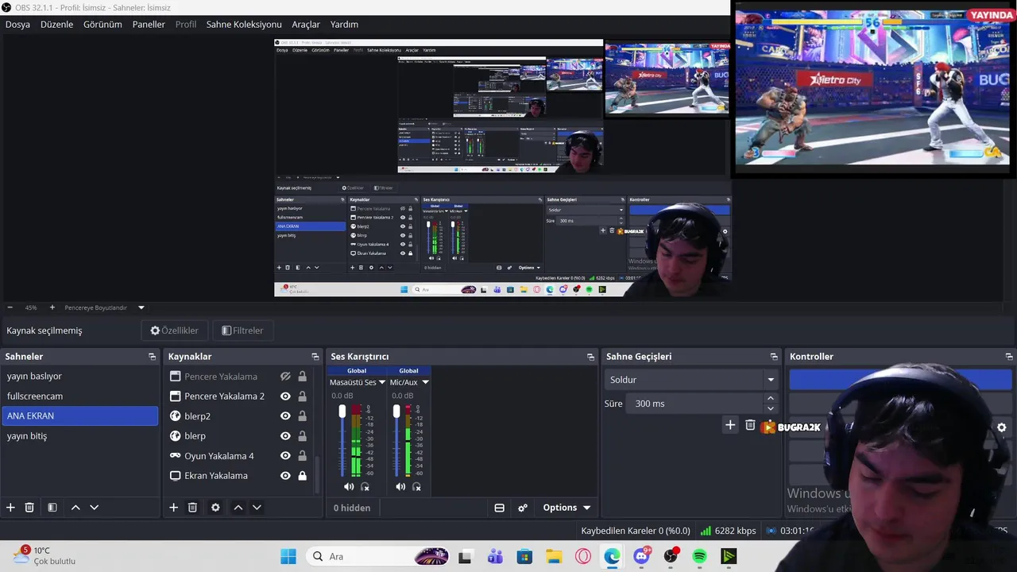Add a new scene with plus icon
Image resolution: width=1017 pixels, height=572 pixels.
coord(10,508)
